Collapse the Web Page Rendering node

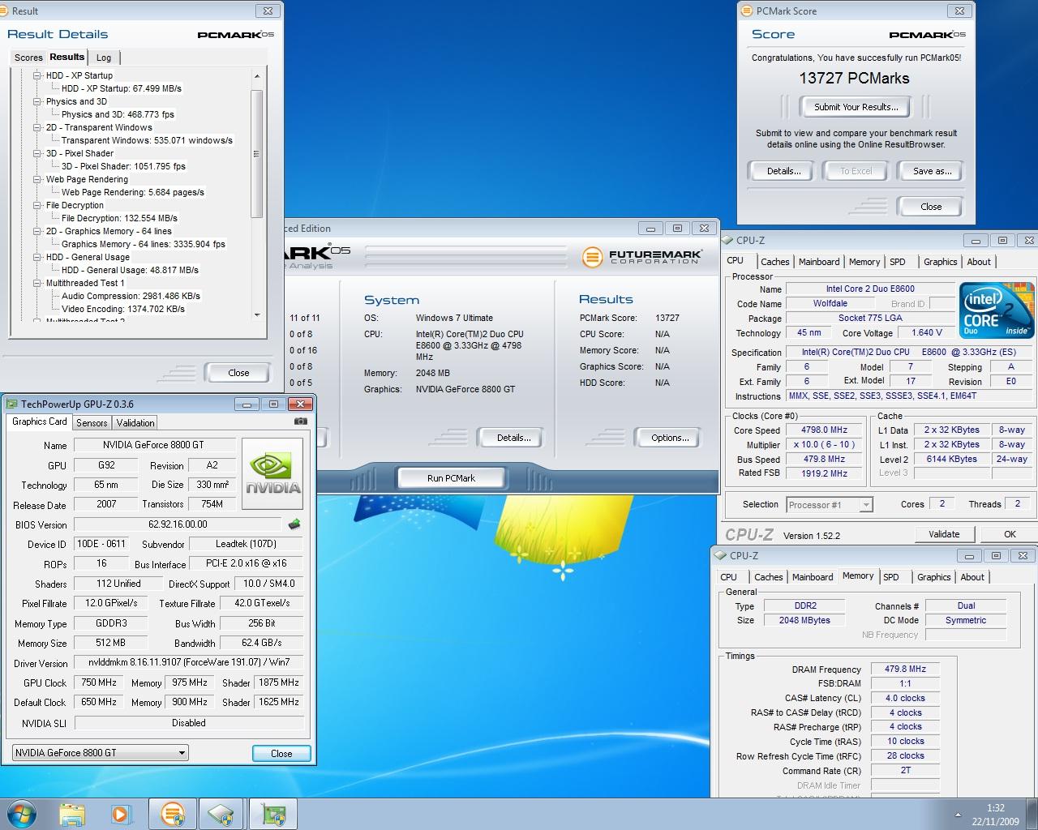tap(37, 179)
